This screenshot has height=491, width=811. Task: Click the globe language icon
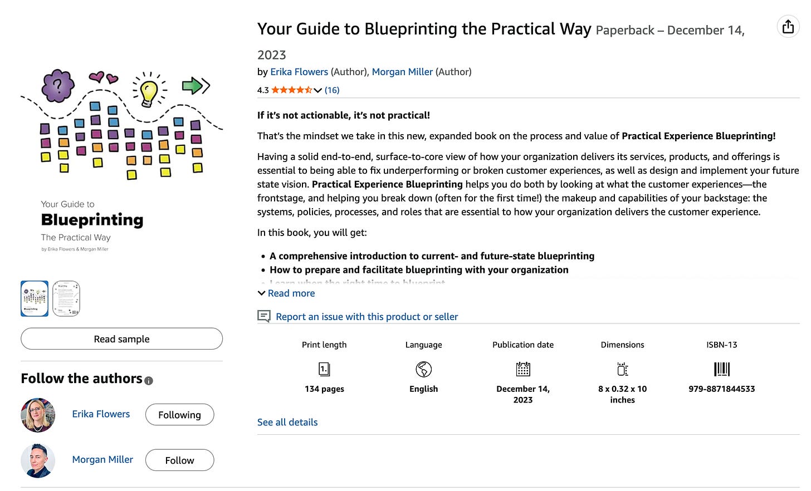point(423,369)
